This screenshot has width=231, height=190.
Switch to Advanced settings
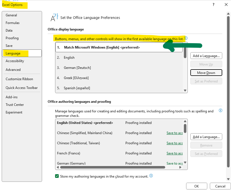[x=13, y=69]
